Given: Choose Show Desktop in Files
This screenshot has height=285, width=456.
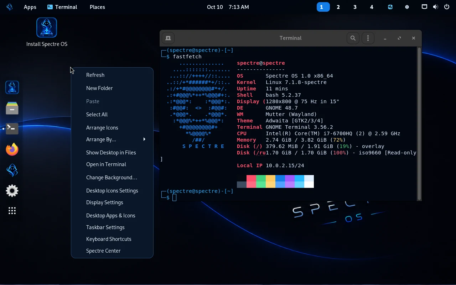Looking at the screenshot, I should pos(112,153).
